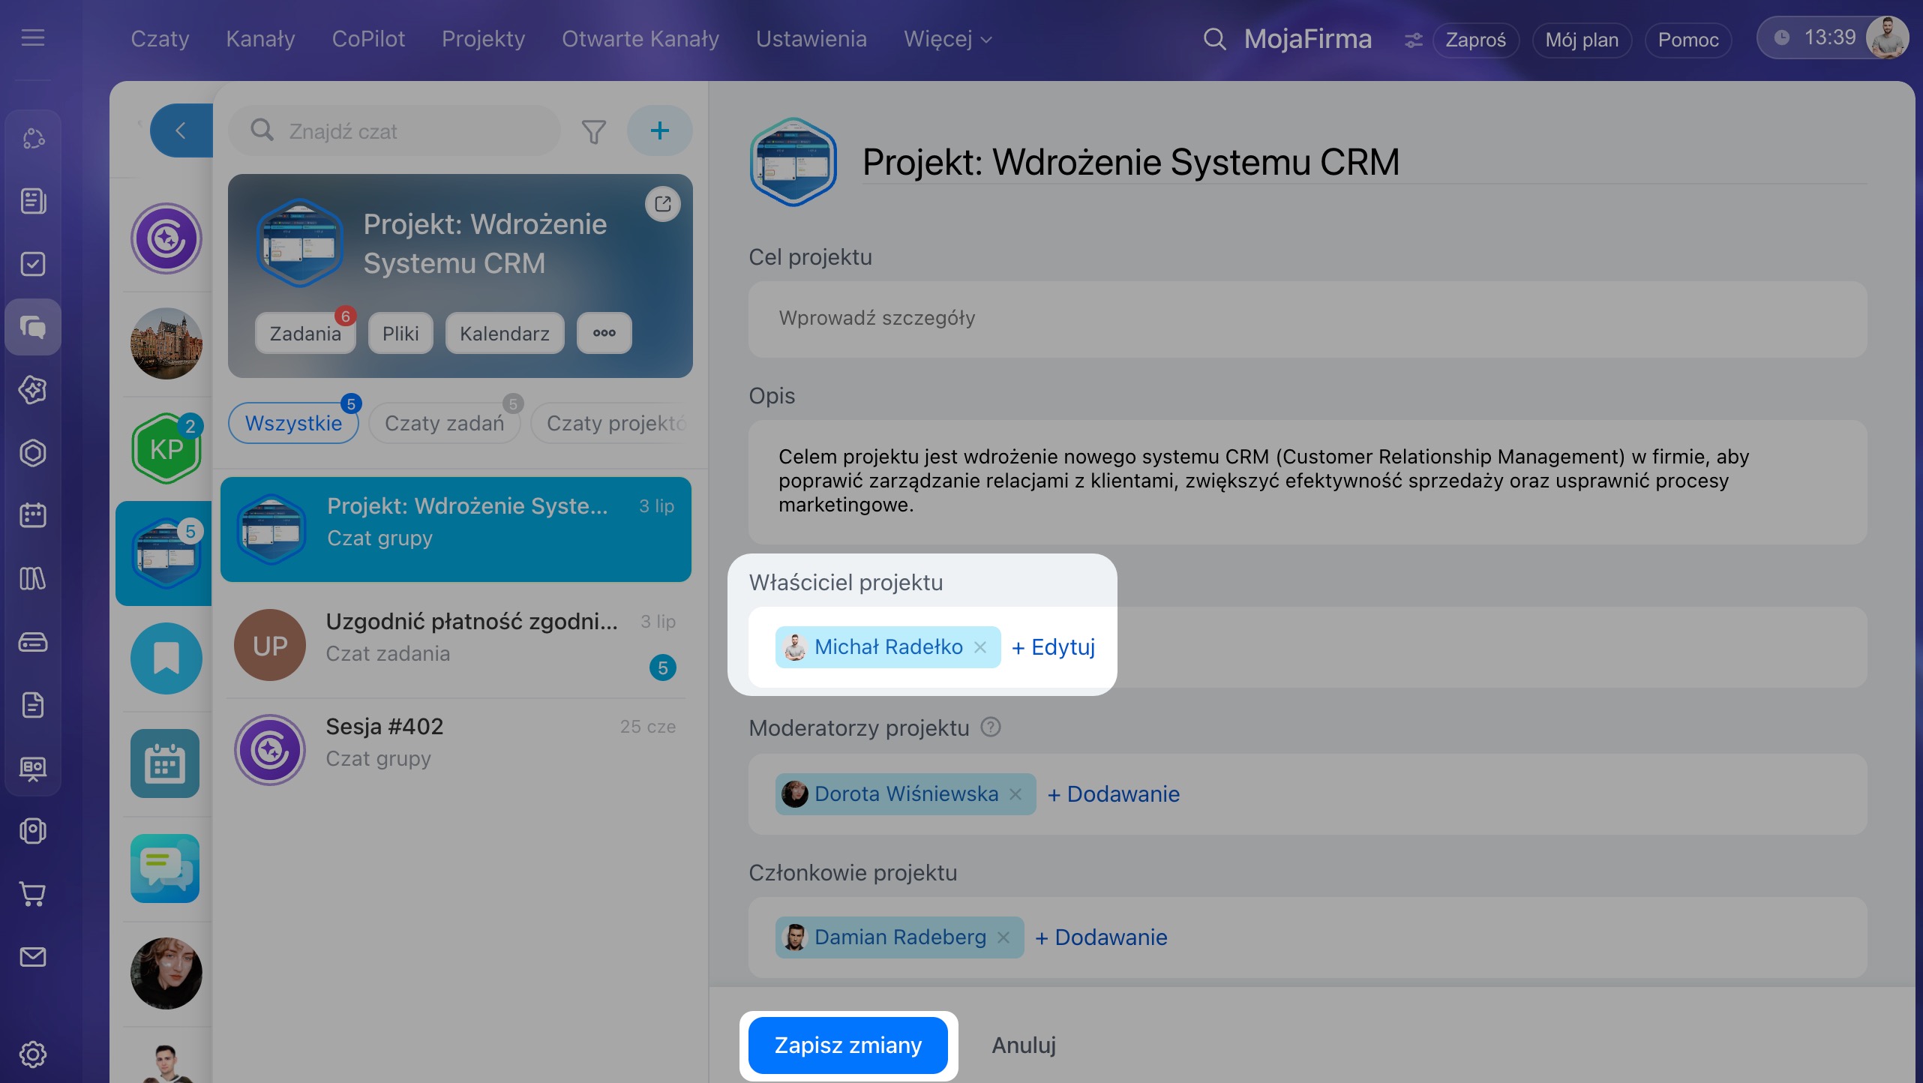Open the mail envelope icon in sidebar
This screenshot has width=1923, height=1083.
click(x=33, y=957)
